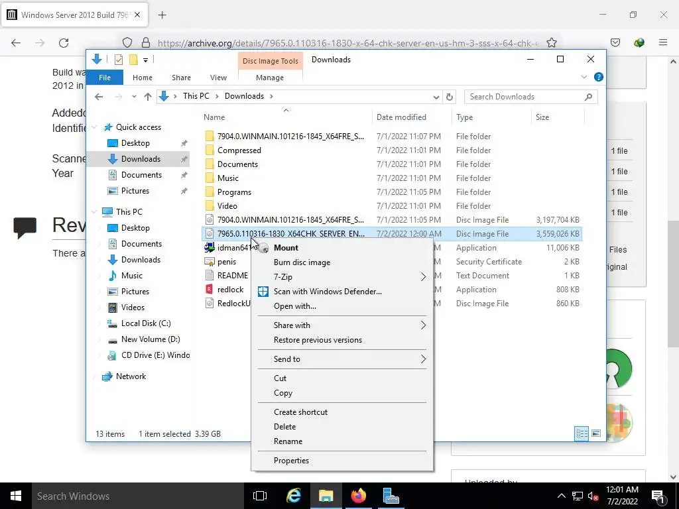Expand the address bar history dropdown
This screenshot has height=509, width=679.
(436, 97)
